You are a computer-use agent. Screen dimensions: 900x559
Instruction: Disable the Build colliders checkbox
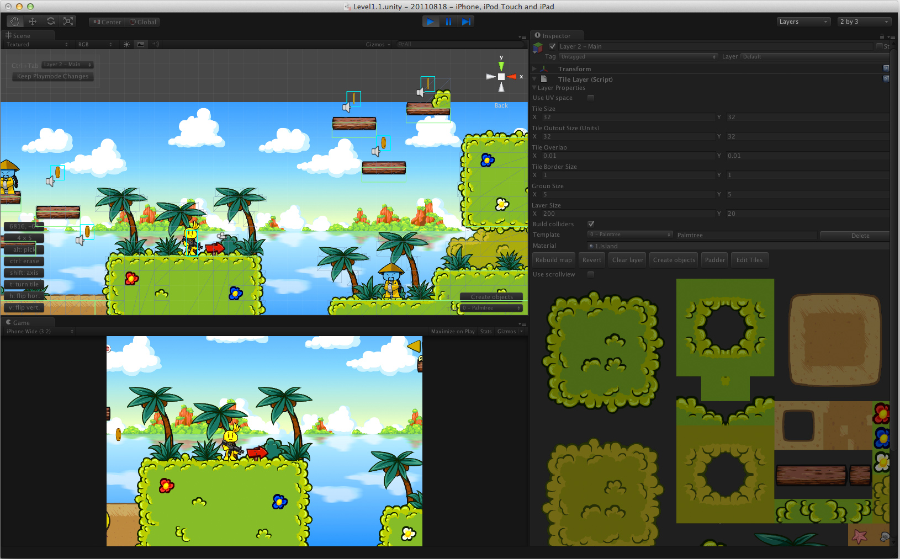coord(591,224)
